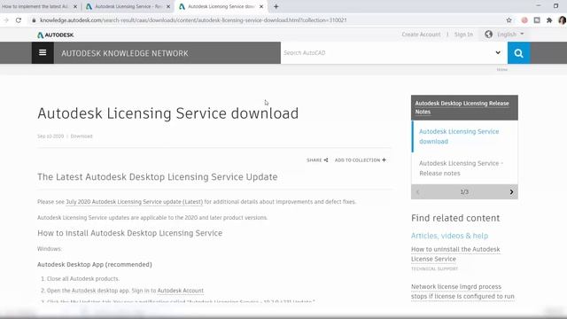Image resolution: width=567 pixels, height=319 pixels.
Task: Open 'Network license lmgrd process stops' article
Action: coord(462,292)
